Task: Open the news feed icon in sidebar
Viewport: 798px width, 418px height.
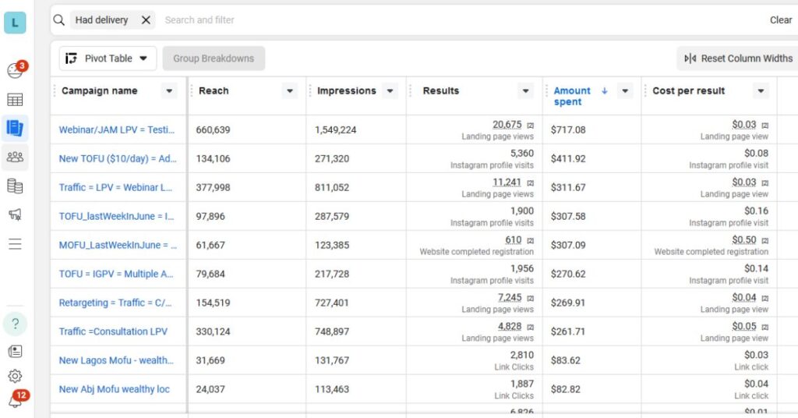Action: point(15,351)
